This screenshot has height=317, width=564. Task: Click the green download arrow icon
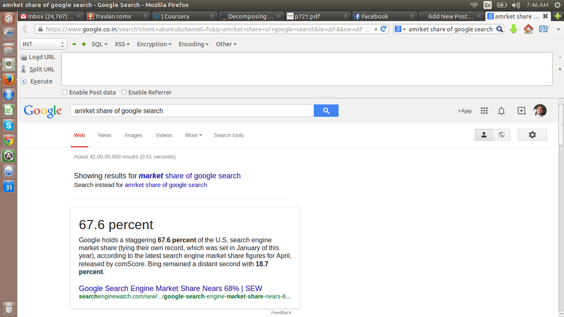click(514, 29)
